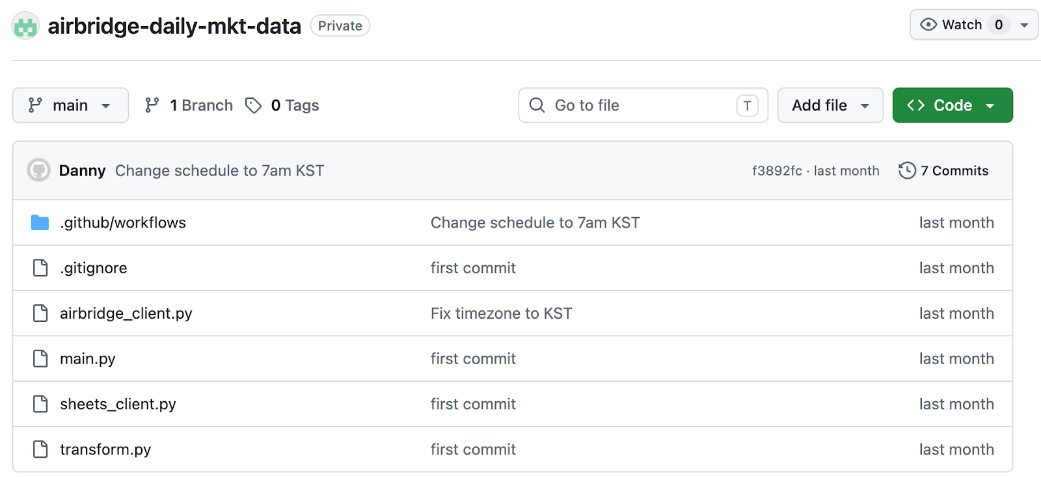The image size is (1041, 478).
Task: Click last month timestamp in airbridge_client.py row
Action: (x=956, y=313)
